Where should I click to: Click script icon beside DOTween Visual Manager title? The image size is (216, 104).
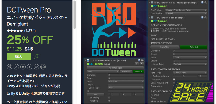pyautogui.click(x=152, y=2)
